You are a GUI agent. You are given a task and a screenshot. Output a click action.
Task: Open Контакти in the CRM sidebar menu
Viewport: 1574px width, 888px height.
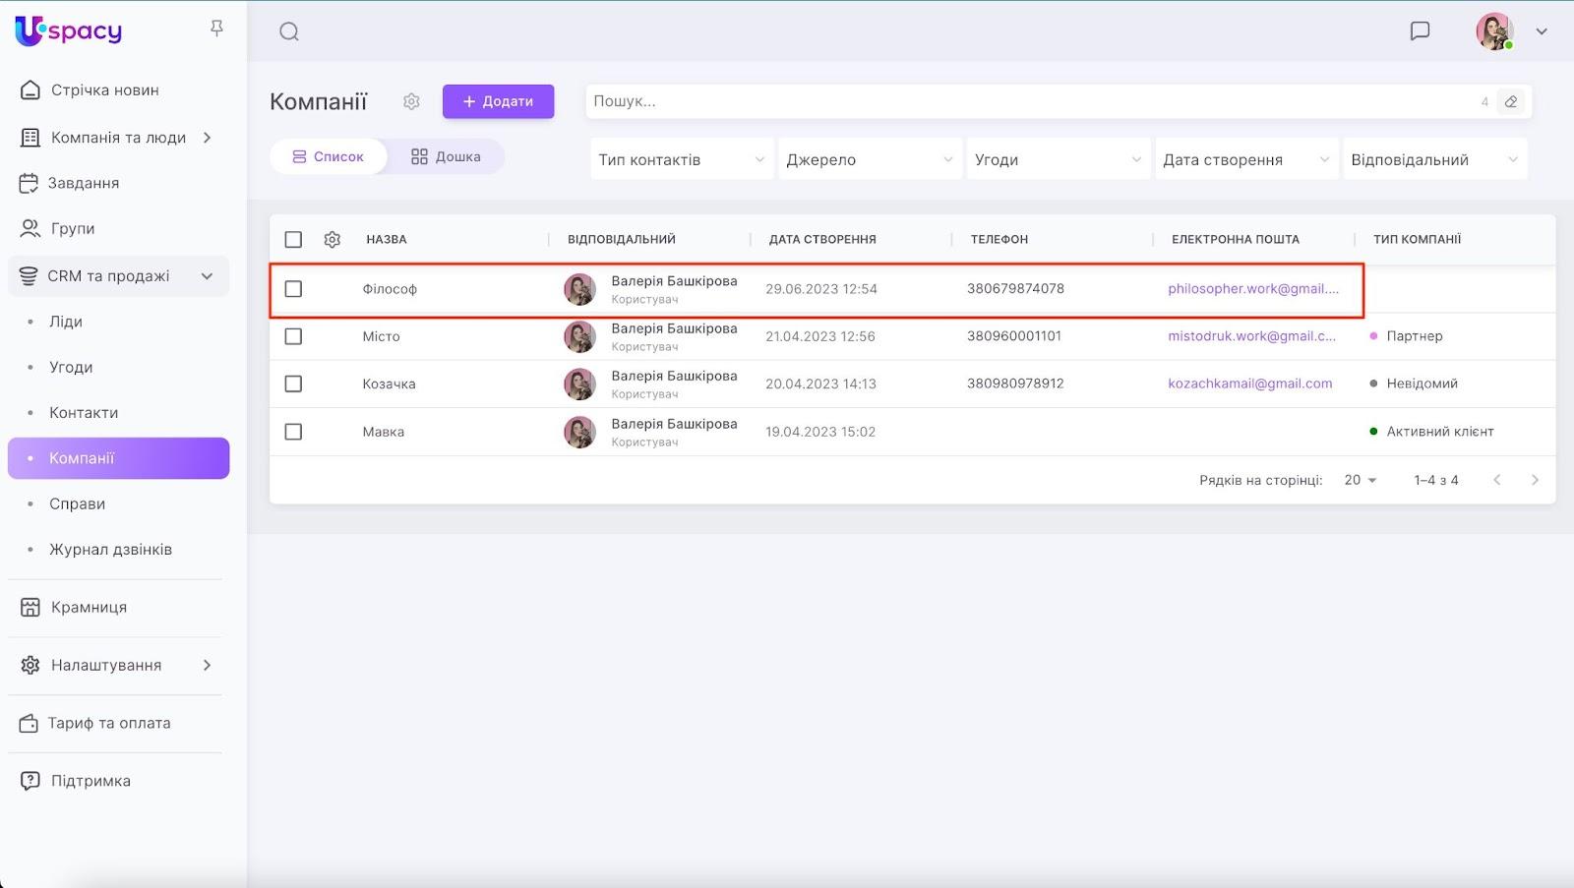[x=84, y=413]
